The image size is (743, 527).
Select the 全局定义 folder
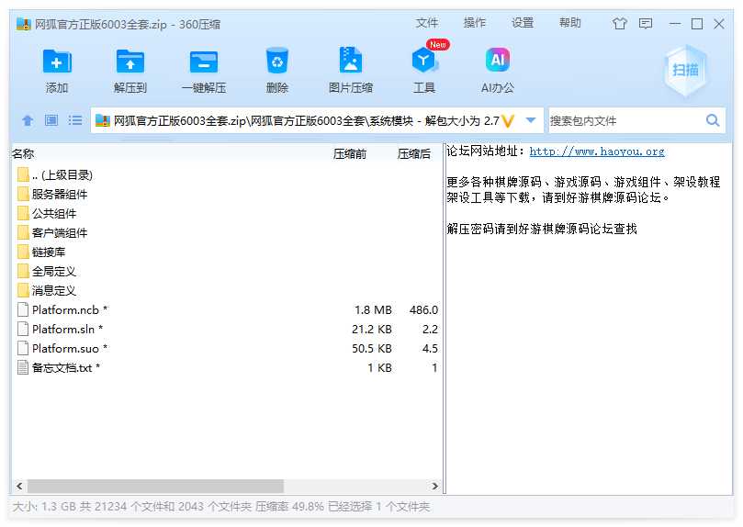(227, 272)
